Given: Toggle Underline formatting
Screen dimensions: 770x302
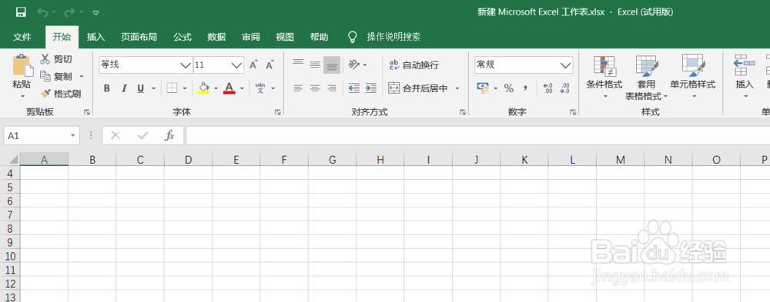Looking at the screenshot, I should pyautogui.click(x=140, y=88).
